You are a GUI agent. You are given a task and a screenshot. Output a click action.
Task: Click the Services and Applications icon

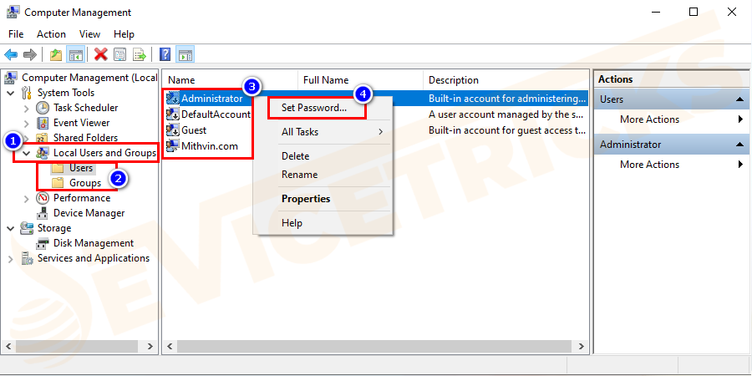(27, 258)
